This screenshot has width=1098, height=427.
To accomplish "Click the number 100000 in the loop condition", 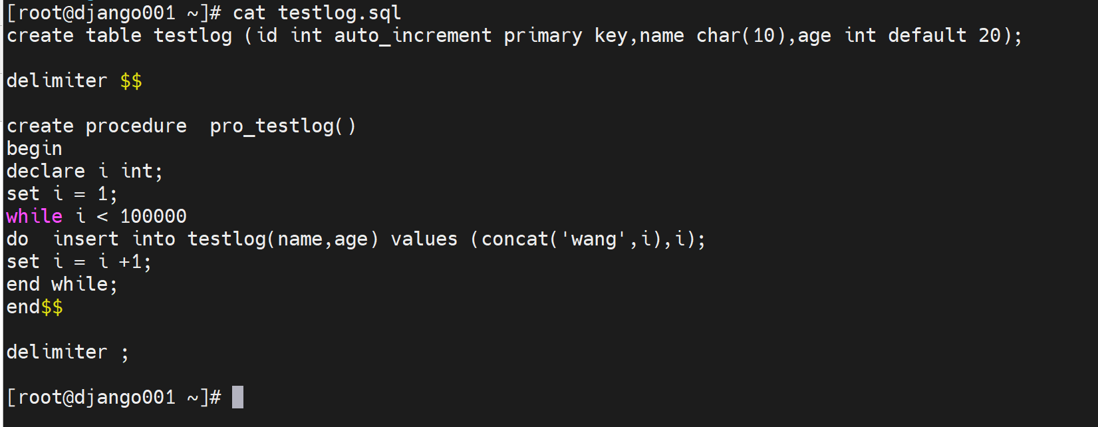I will 154,216.
